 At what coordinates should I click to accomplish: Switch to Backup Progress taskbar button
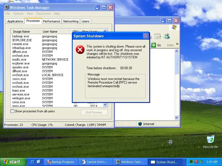click(61, 162)
